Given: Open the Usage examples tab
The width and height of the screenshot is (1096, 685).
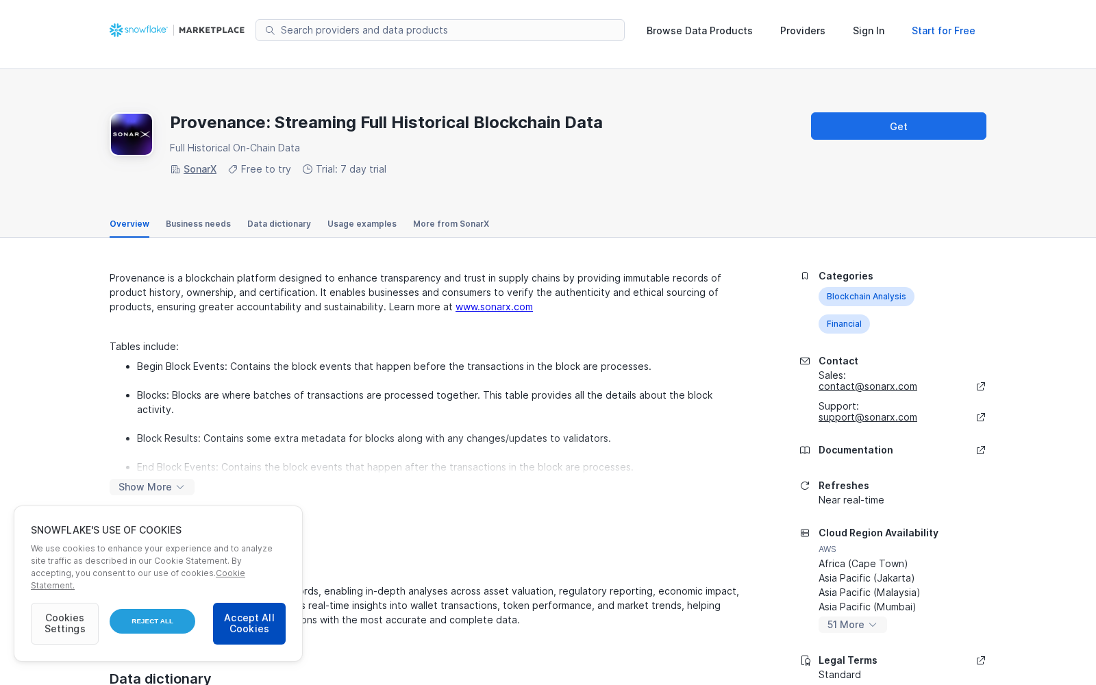Looking at the screenshot, I should coord(362,224).
